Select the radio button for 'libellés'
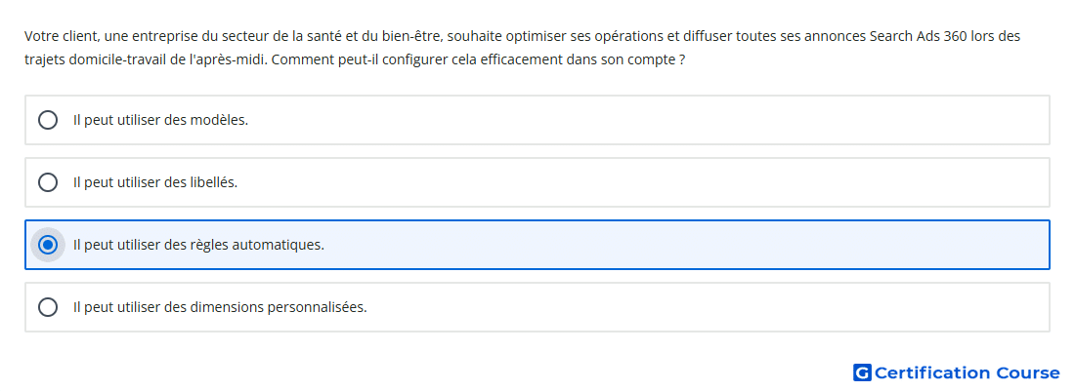This screenshot has height=391, width=1075. pyautogui.click(x=47, y=182)
